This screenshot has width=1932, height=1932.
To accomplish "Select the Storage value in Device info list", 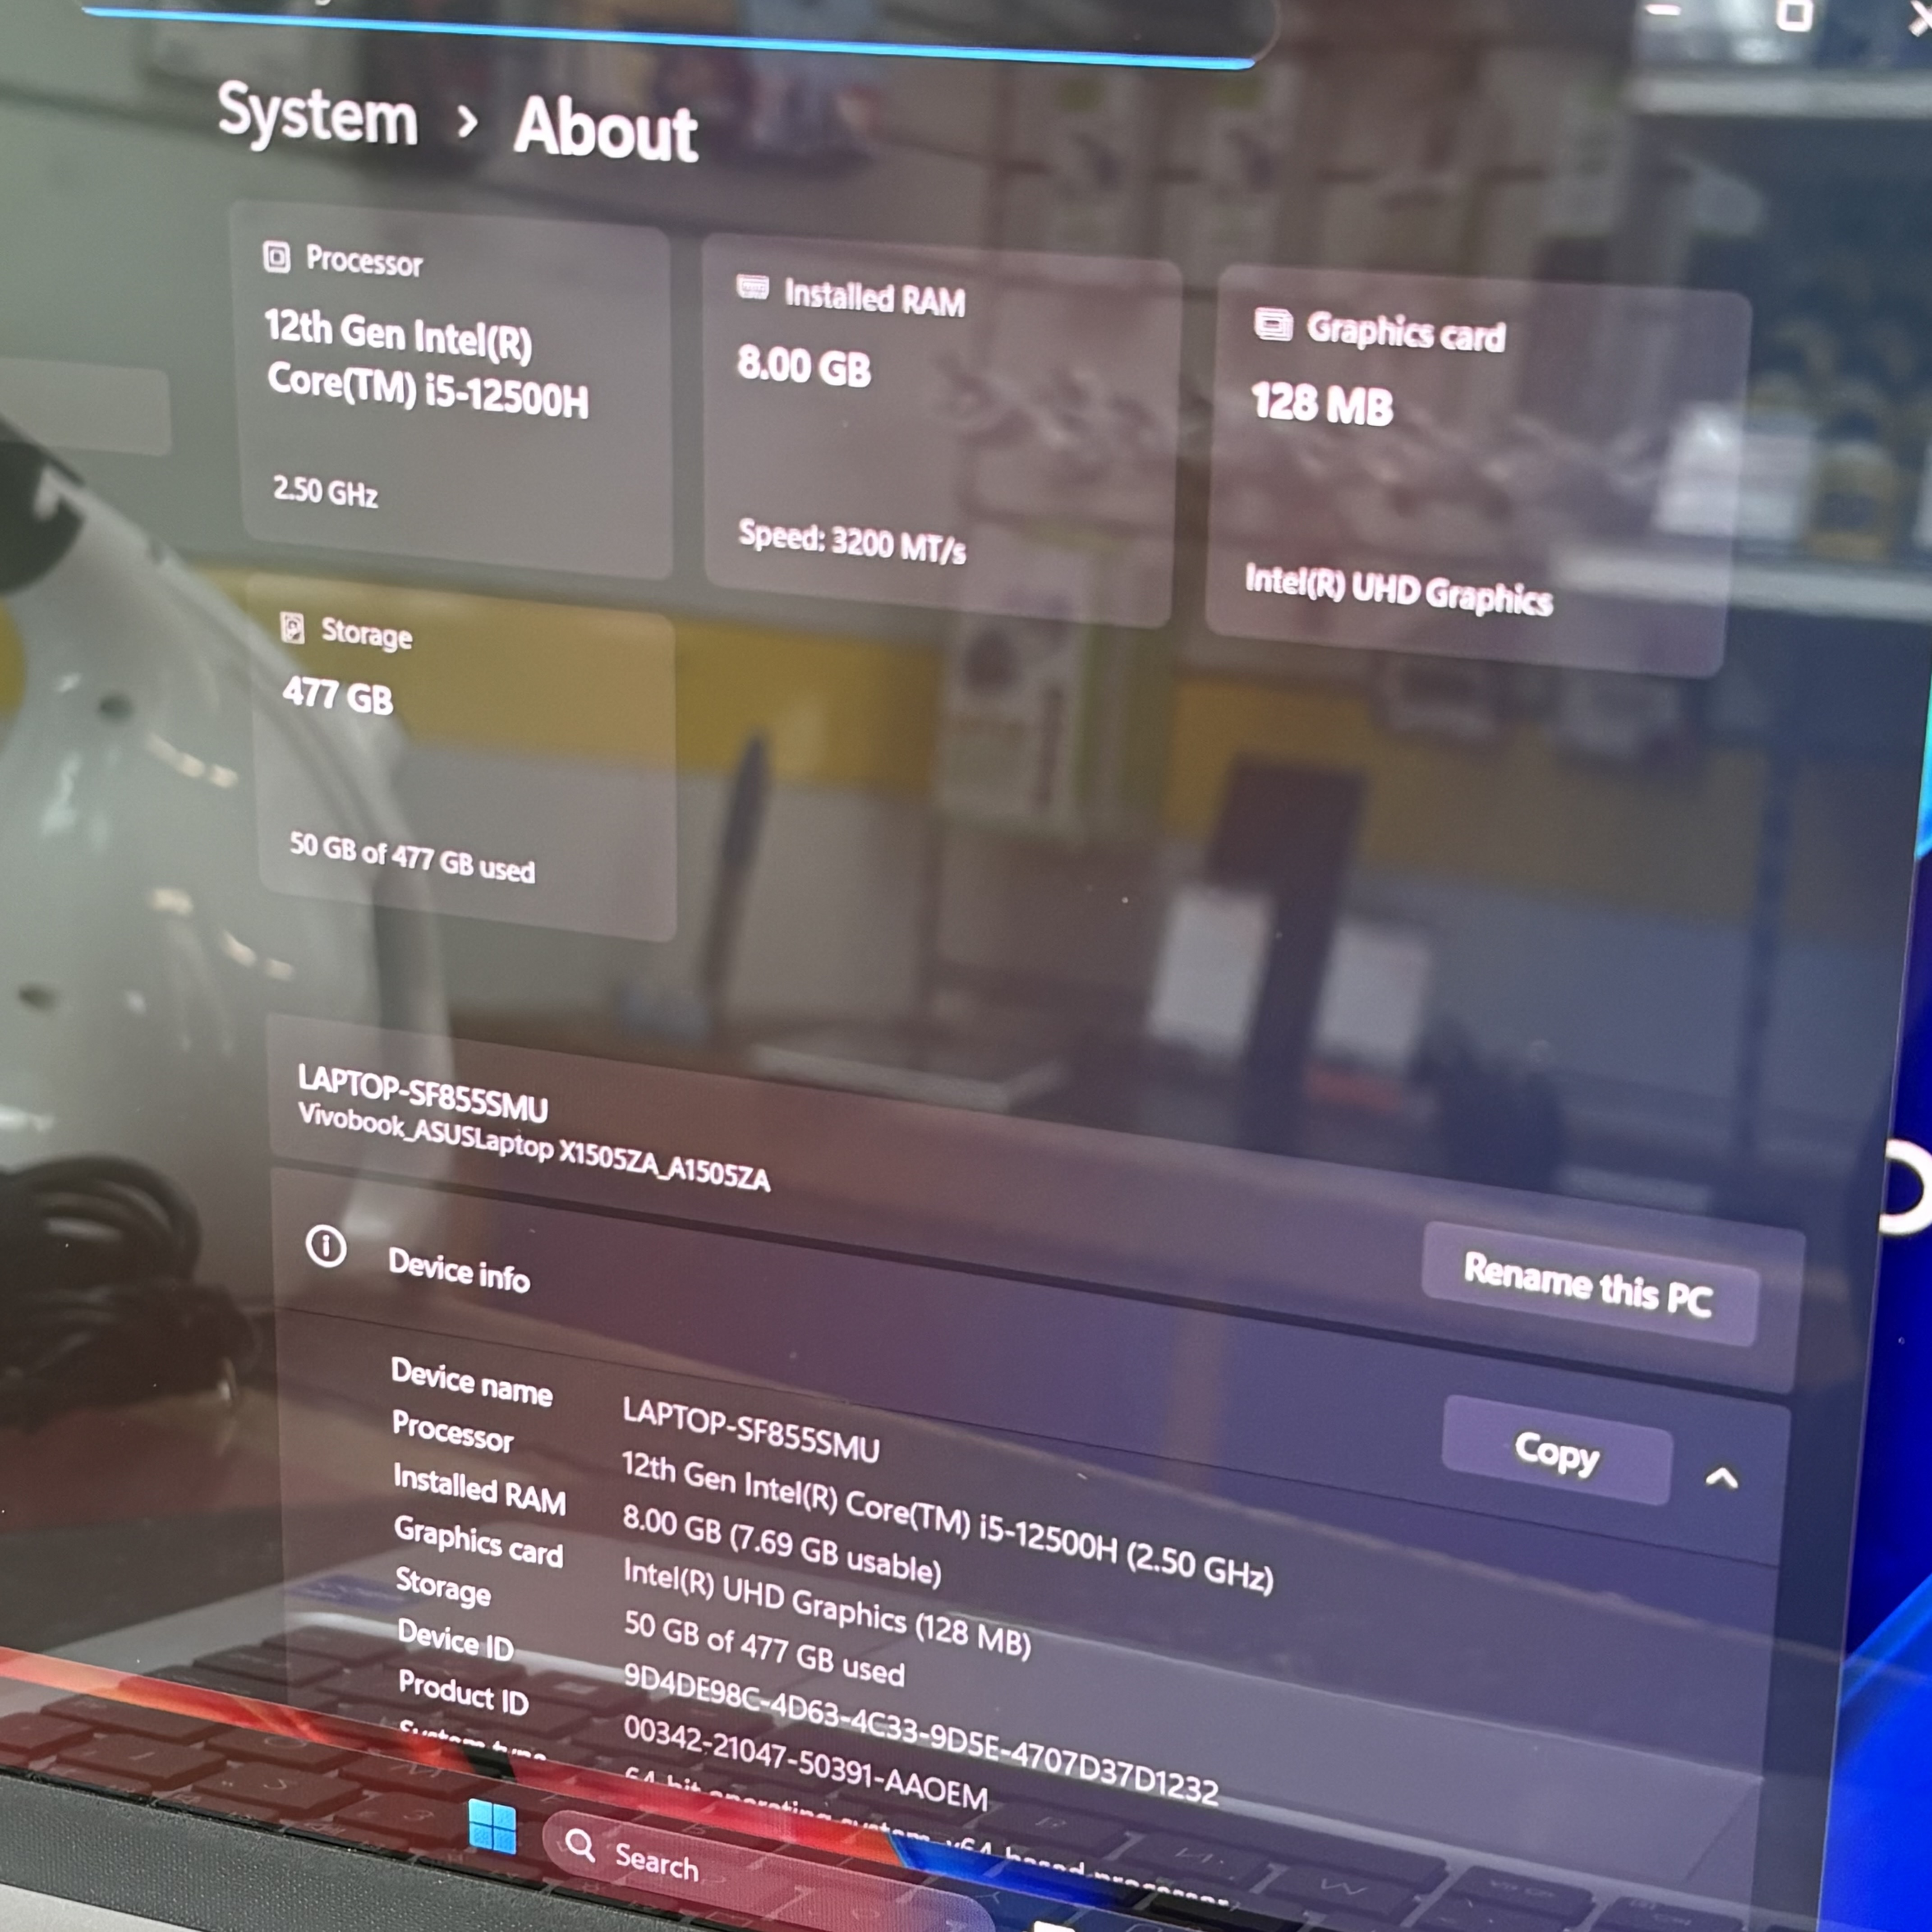I will (x=764, y=1648).
